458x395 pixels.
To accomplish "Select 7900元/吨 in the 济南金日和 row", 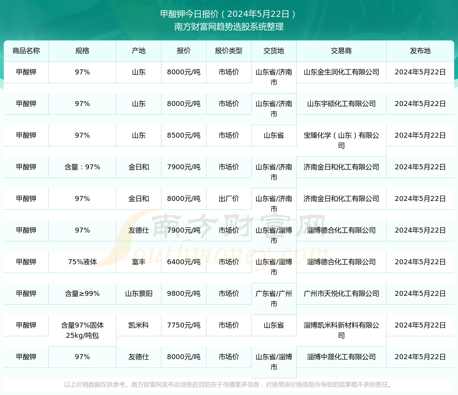I will coord(184,167).
